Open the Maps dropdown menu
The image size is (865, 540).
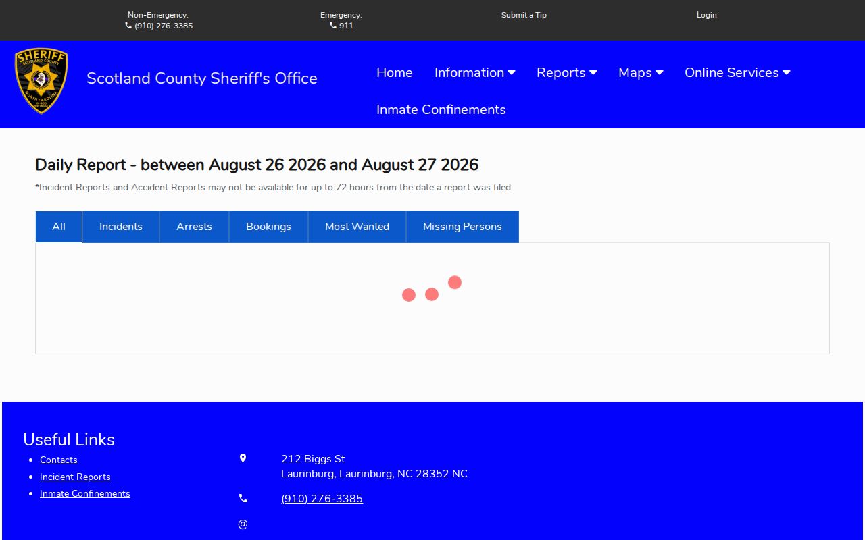(x=641, y=72)
